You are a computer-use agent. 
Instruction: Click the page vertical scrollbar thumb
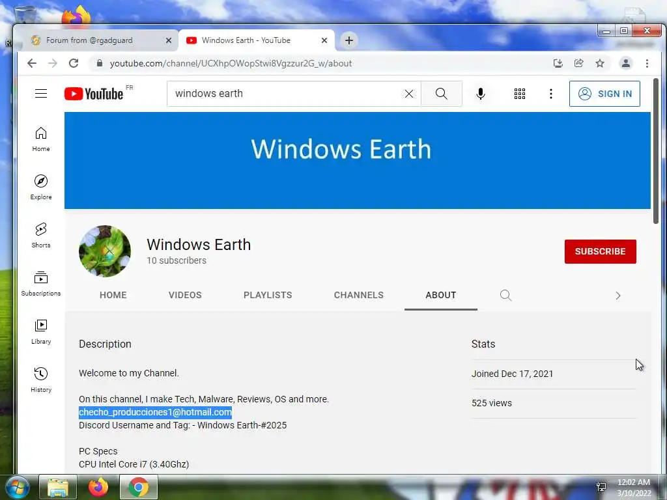[x=655, y=151]
